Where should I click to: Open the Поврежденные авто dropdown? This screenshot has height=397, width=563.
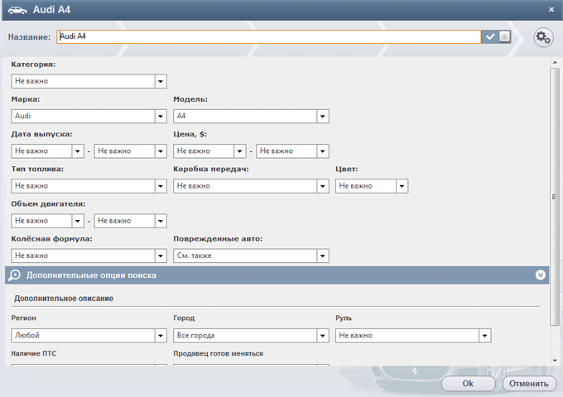[251, 256]
